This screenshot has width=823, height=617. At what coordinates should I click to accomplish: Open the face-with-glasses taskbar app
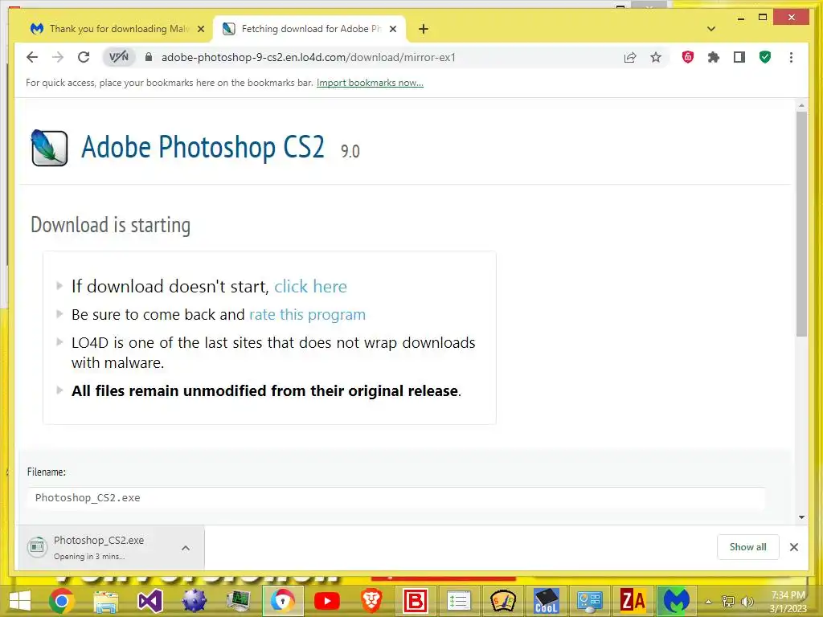pyautogui.click(x=503, y=601)
